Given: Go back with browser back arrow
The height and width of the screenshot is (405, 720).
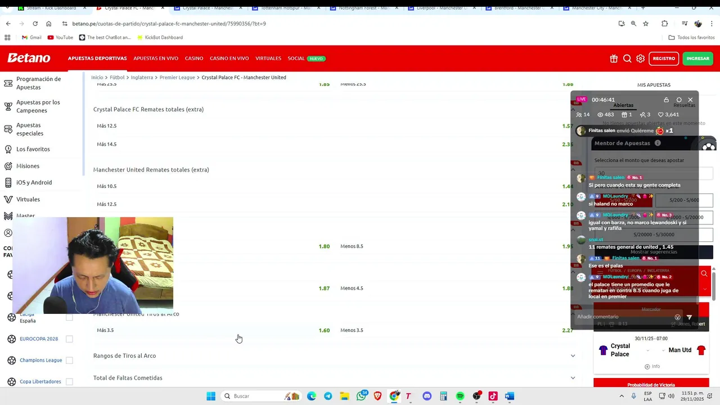Looking at the screenshot, I should pyautogui.click(x=8, y=24).
